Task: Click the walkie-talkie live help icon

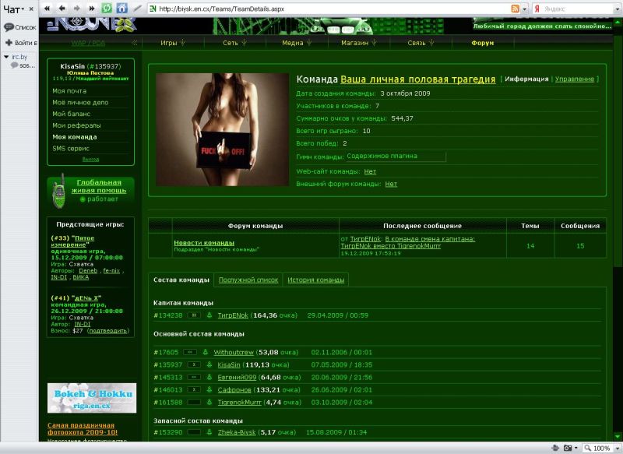Action: coord(59,191)
